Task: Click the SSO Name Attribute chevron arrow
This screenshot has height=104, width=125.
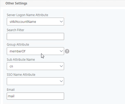Action: click(61, 81)
